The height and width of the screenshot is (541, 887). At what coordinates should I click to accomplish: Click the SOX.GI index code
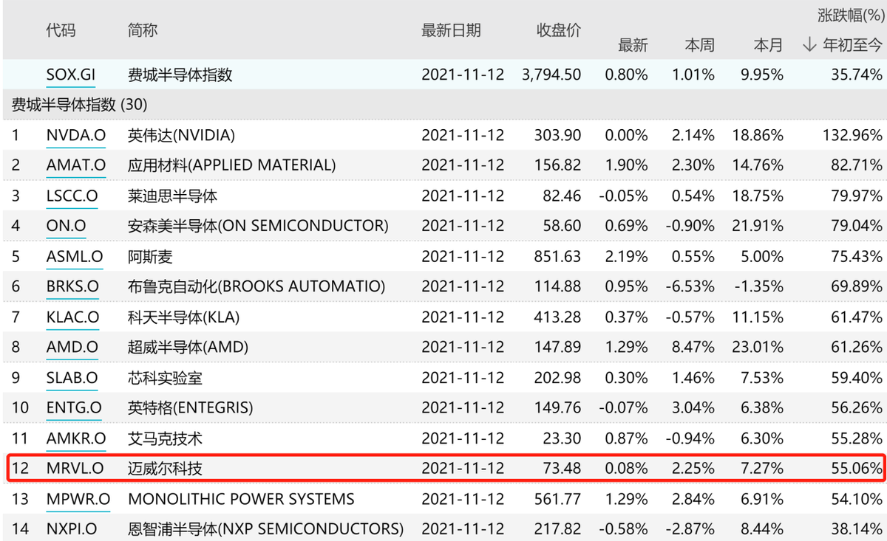70,75
